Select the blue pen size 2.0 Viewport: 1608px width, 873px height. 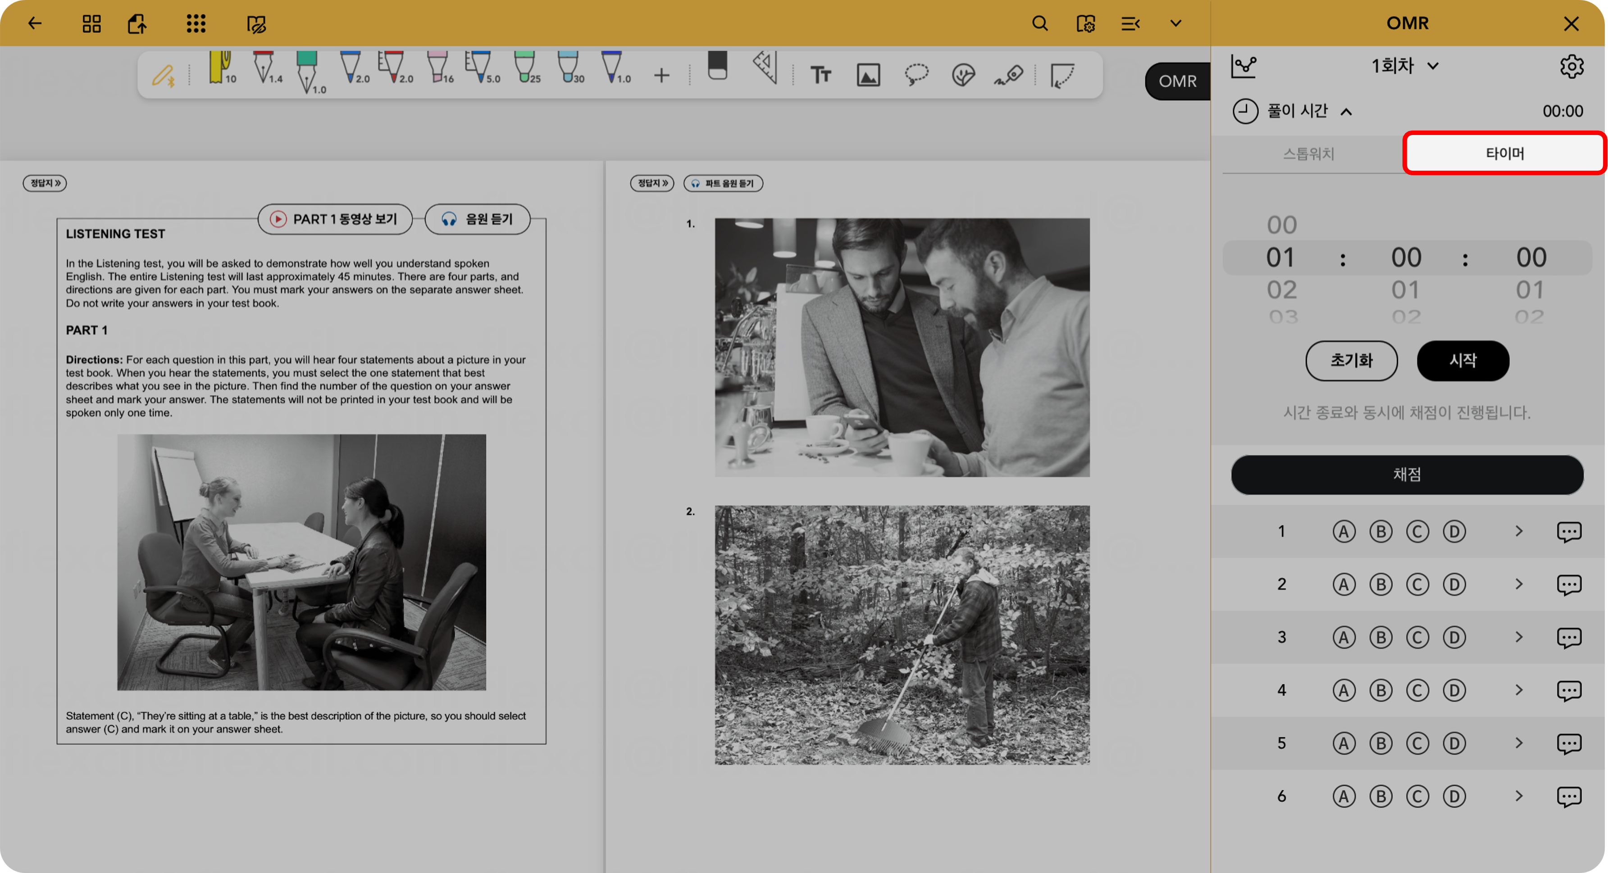click(354, 68)
